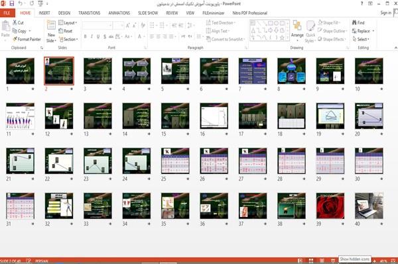
Task: Select slide 1 thumbnail
Action: click(20, 71)
